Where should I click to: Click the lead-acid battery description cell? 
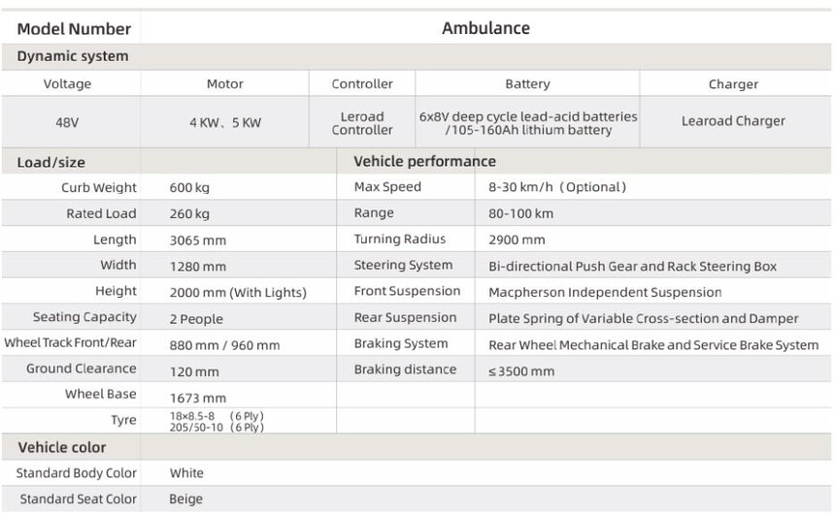tap(528, 123)
